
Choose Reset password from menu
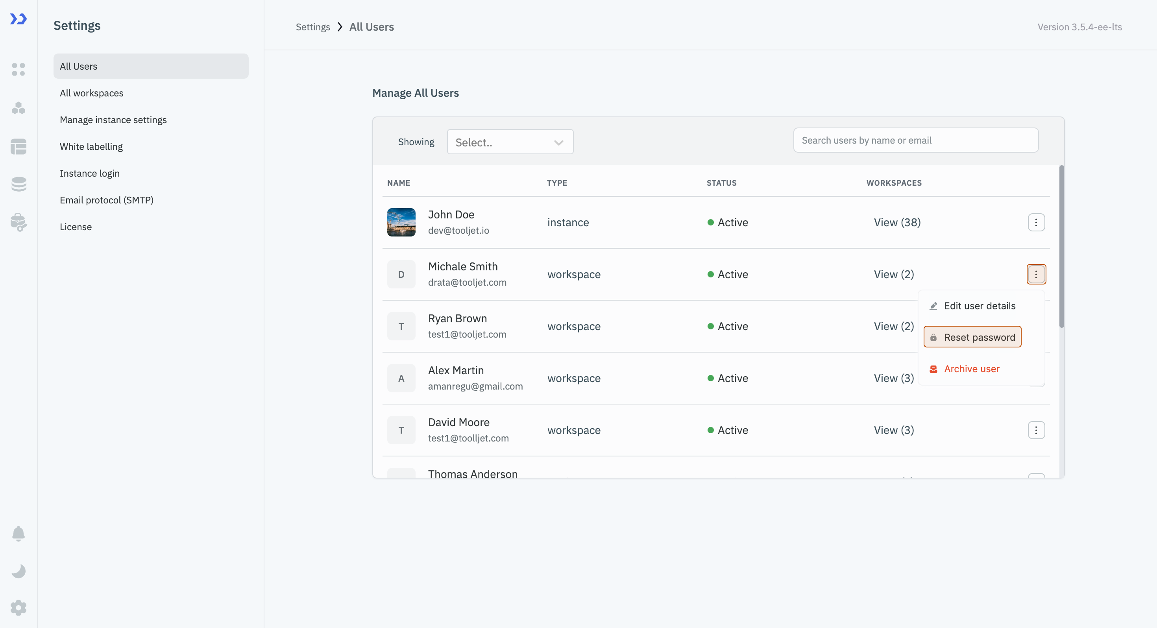tap(972, 337)
